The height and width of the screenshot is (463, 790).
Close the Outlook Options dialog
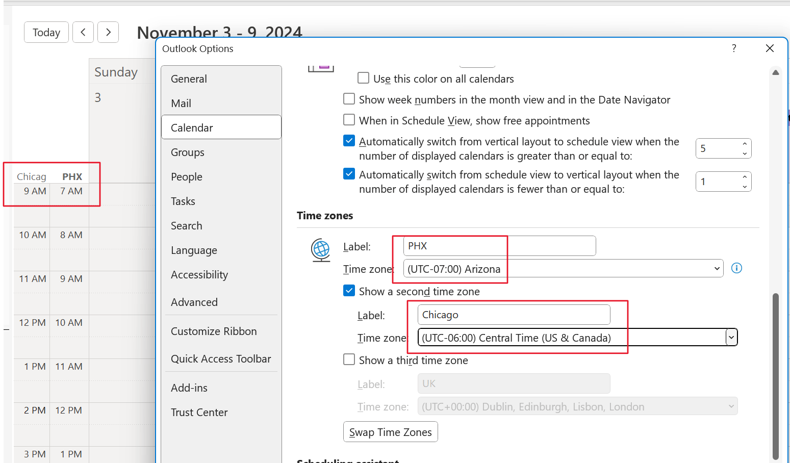(x=770, y=48)
